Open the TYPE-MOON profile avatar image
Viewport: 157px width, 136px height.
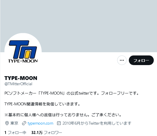(23, 51)
